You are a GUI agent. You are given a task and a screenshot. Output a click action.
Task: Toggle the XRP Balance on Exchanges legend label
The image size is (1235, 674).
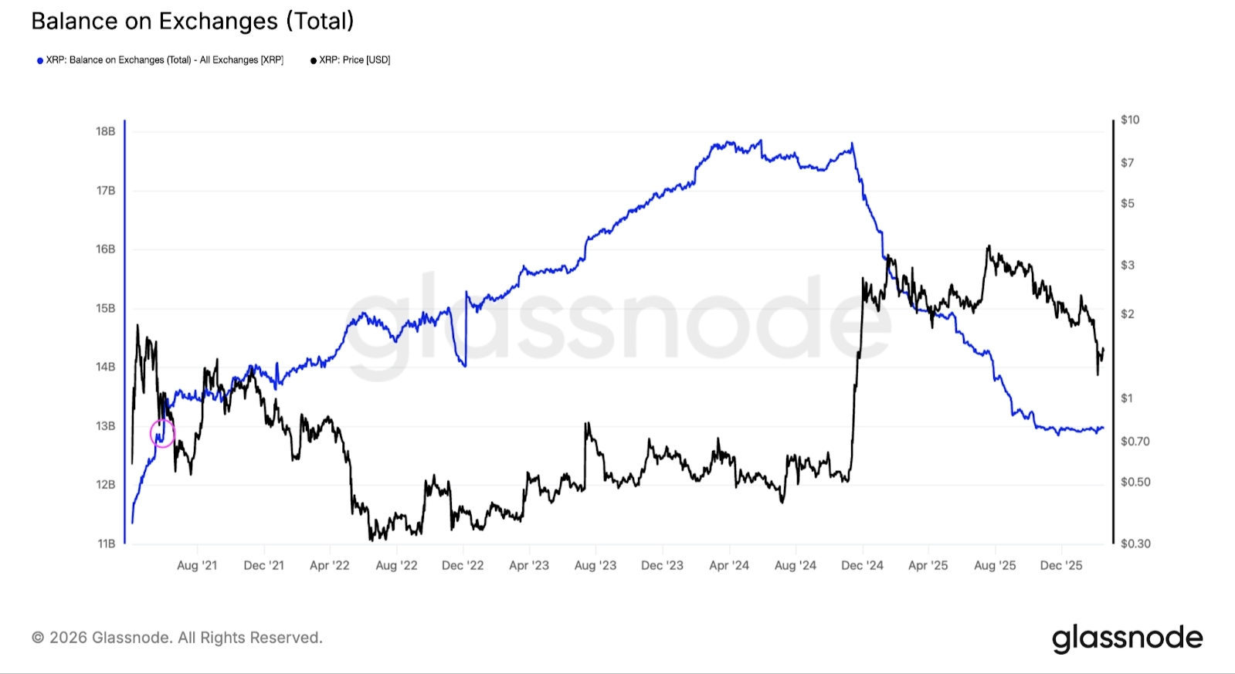tap(165, 60)
